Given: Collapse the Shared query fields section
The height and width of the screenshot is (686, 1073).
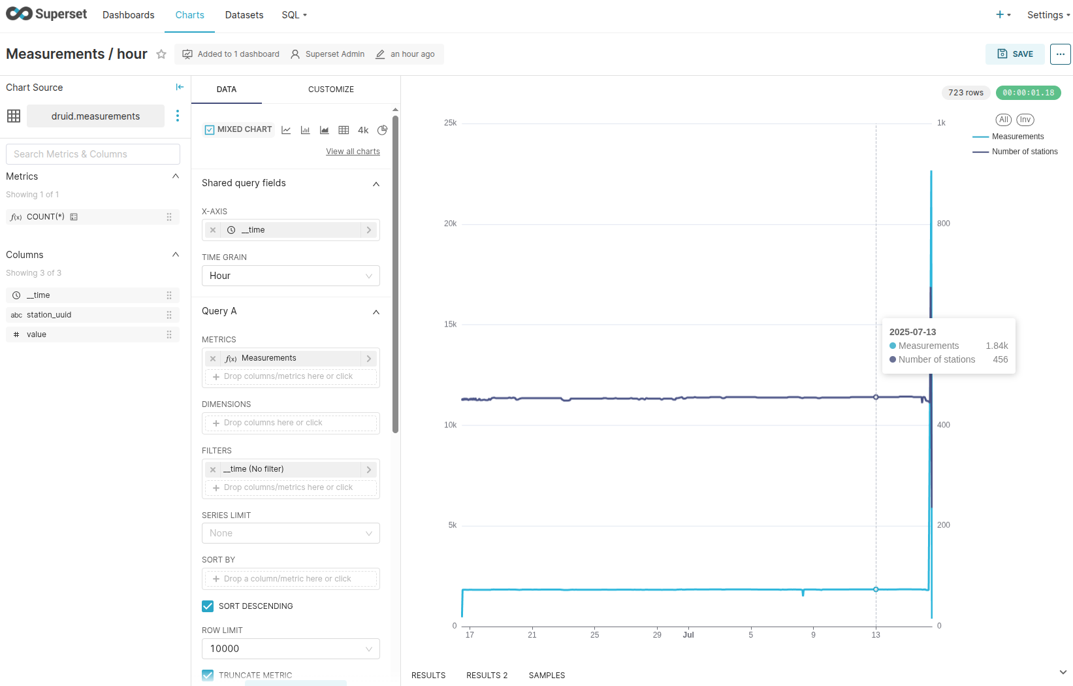Looking at the screenshot, I should point(376,184).
